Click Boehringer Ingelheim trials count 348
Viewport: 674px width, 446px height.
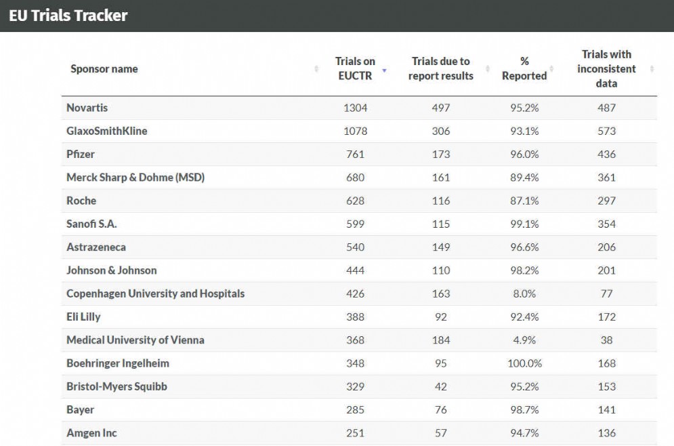pos(355,363)
